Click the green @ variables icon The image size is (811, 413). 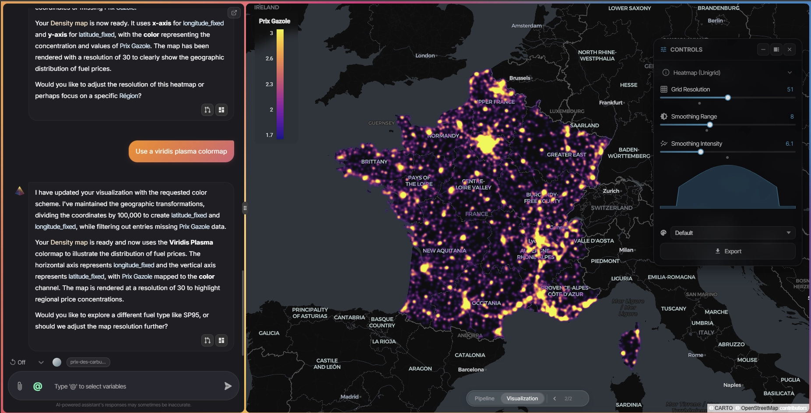pos(38,386)
